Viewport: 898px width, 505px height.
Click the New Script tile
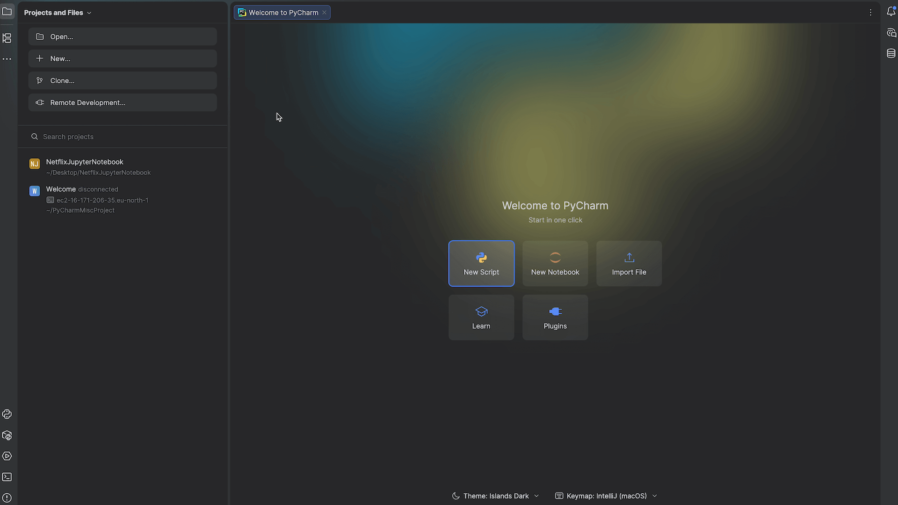tap(481, 264)
